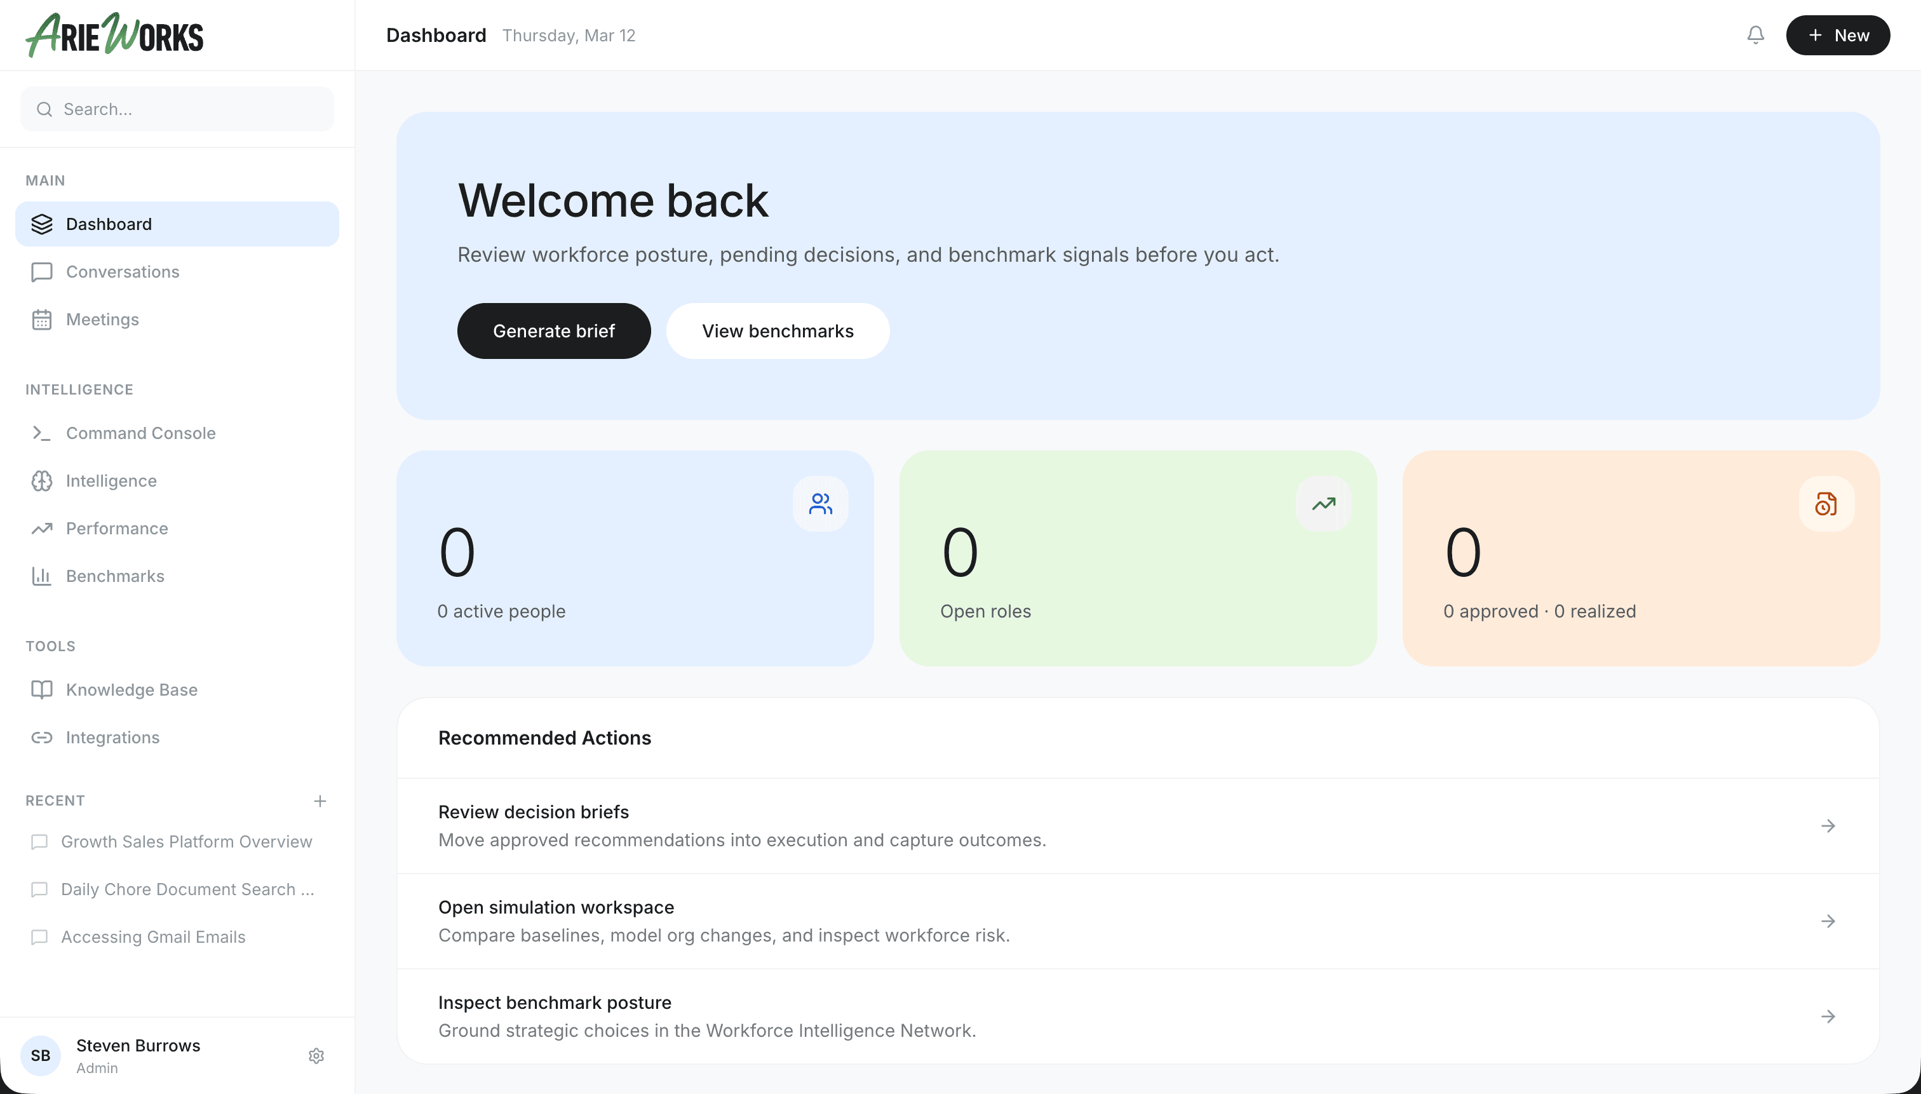Open the Benchmarks panel
The height and width of the screenshot is (1094, 1921).
pyautogui.click(x=115, y=576)
